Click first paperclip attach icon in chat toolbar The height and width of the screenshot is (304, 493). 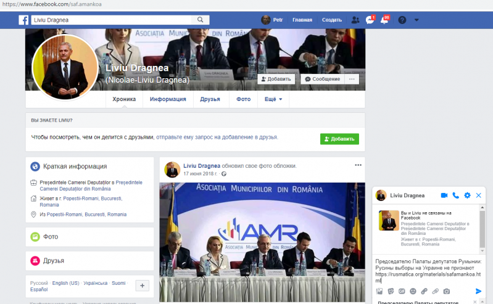(424, 292)
